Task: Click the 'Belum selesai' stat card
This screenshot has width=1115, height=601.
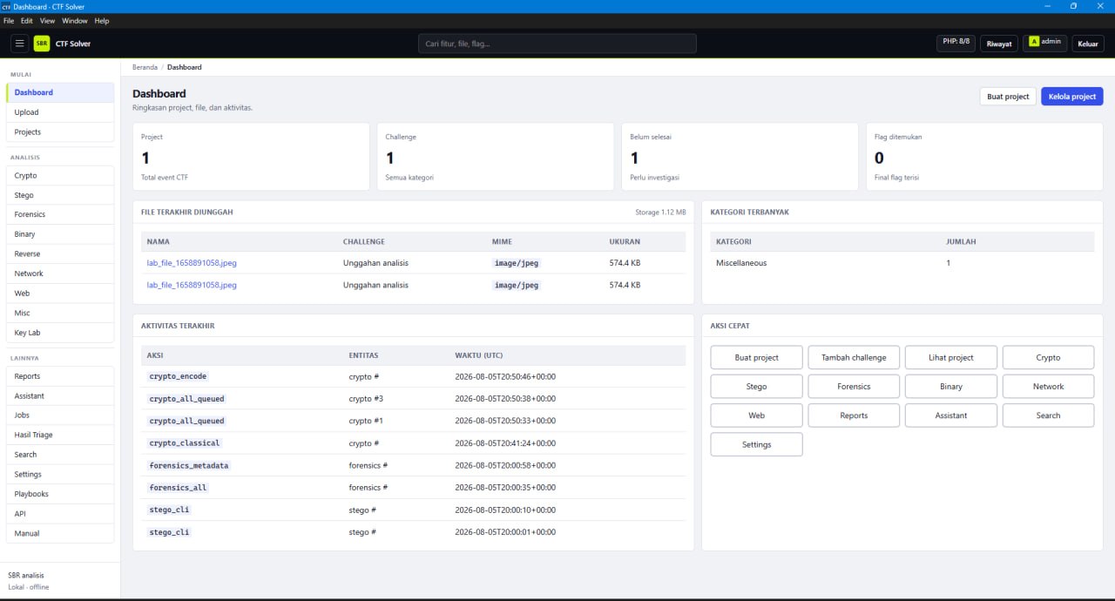Action: tap(740, 157)
